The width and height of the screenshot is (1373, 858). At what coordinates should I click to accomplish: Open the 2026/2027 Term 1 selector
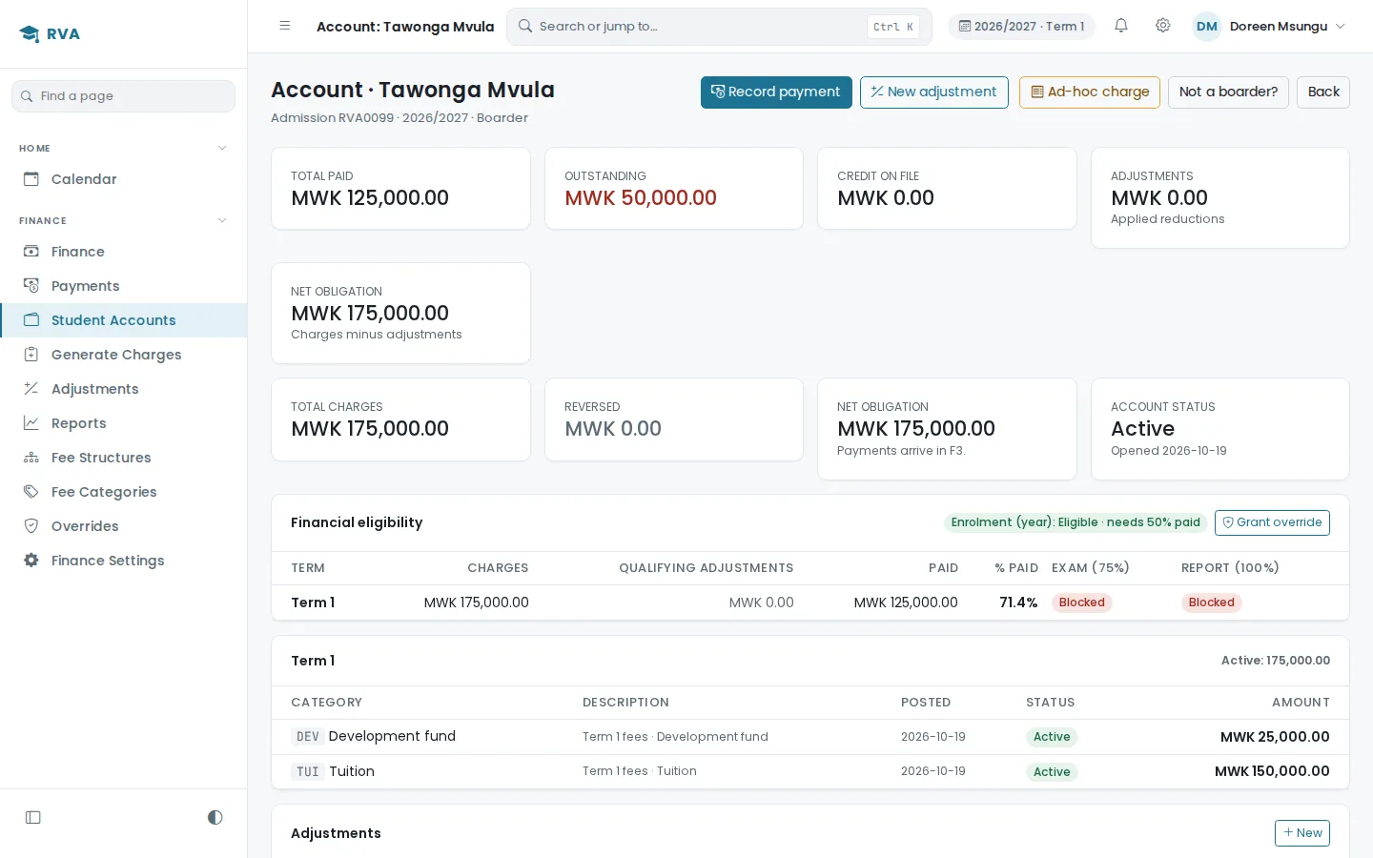click(1021, 27)
